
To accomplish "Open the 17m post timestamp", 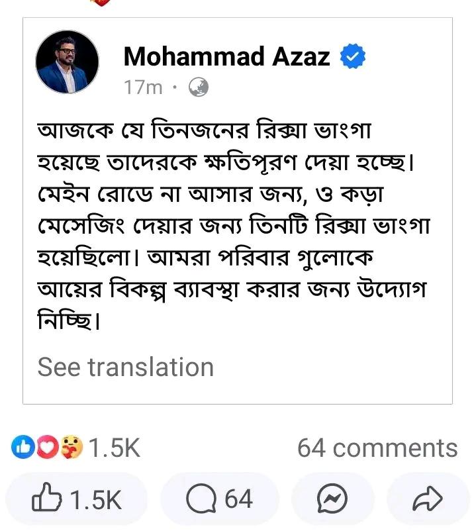I will pyautogui.click(x=143, y=87).
